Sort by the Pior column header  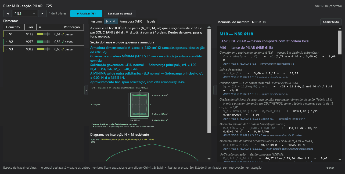[x=30, y=27]
